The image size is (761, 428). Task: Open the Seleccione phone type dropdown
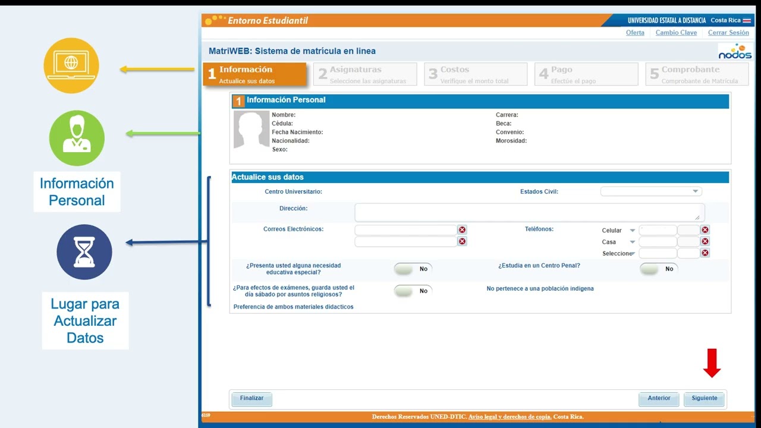(x=633, y=253)
